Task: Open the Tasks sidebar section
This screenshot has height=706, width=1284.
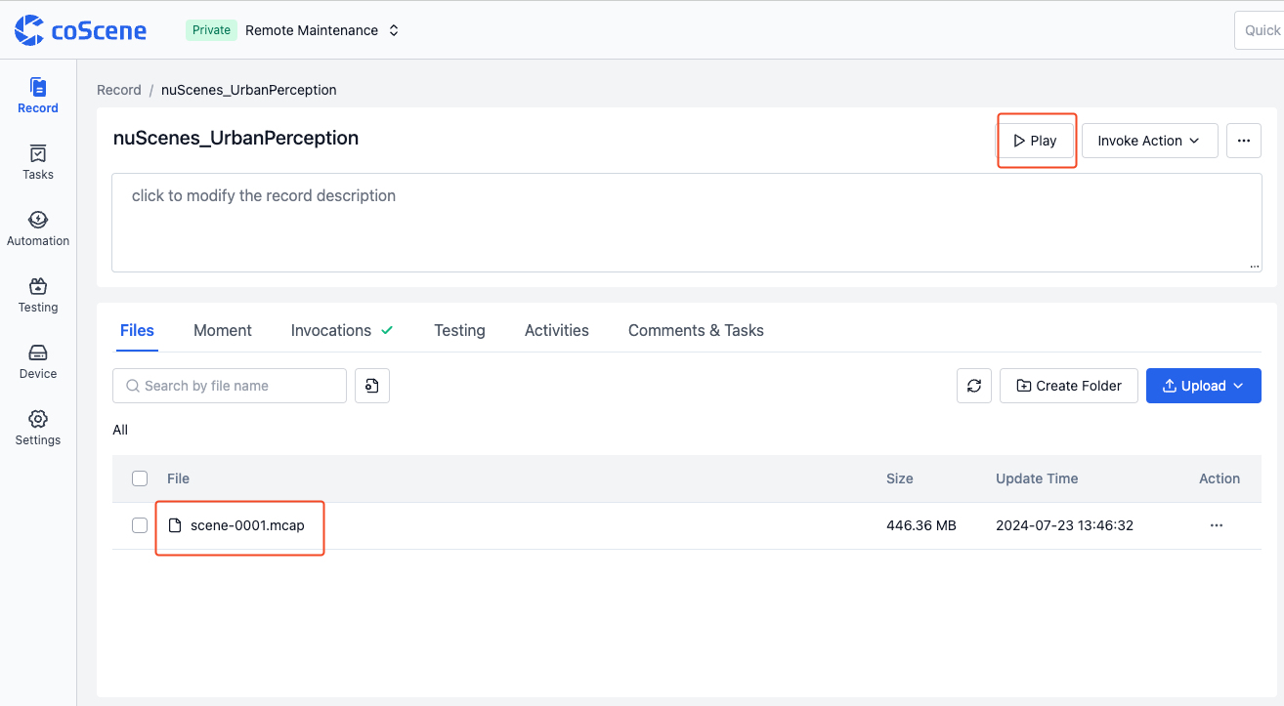Action: (38, 162)
